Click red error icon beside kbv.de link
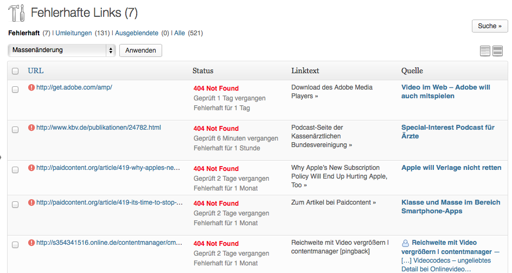 (31, 128)
